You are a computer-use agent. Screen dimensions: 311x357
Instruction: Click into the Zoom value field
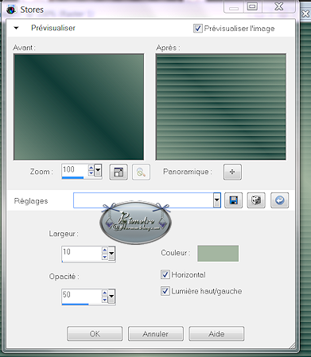[75, 170]
